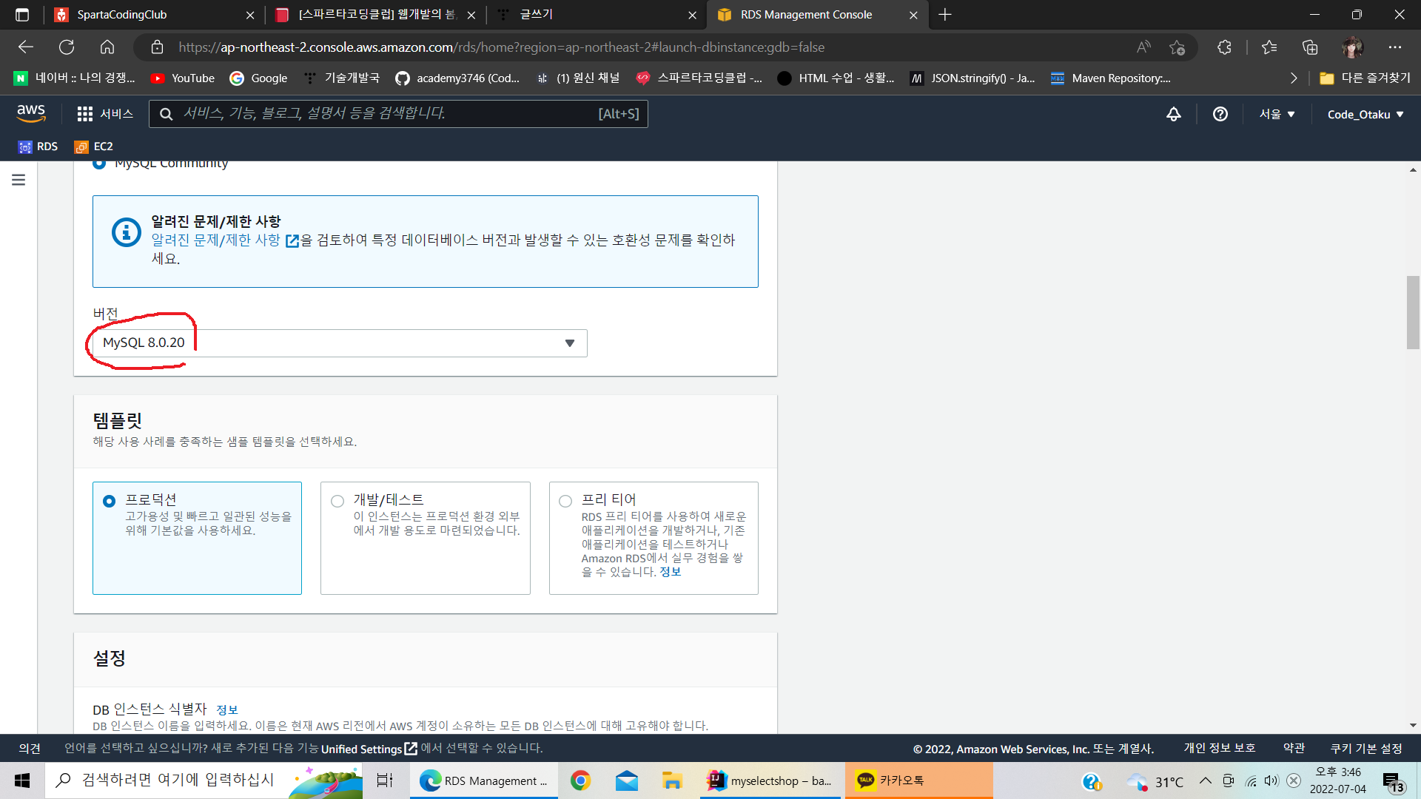This screenshot has height=799, width=1421.
Task: Click the AWS help question mark icon
Action: click(1220, 114)
